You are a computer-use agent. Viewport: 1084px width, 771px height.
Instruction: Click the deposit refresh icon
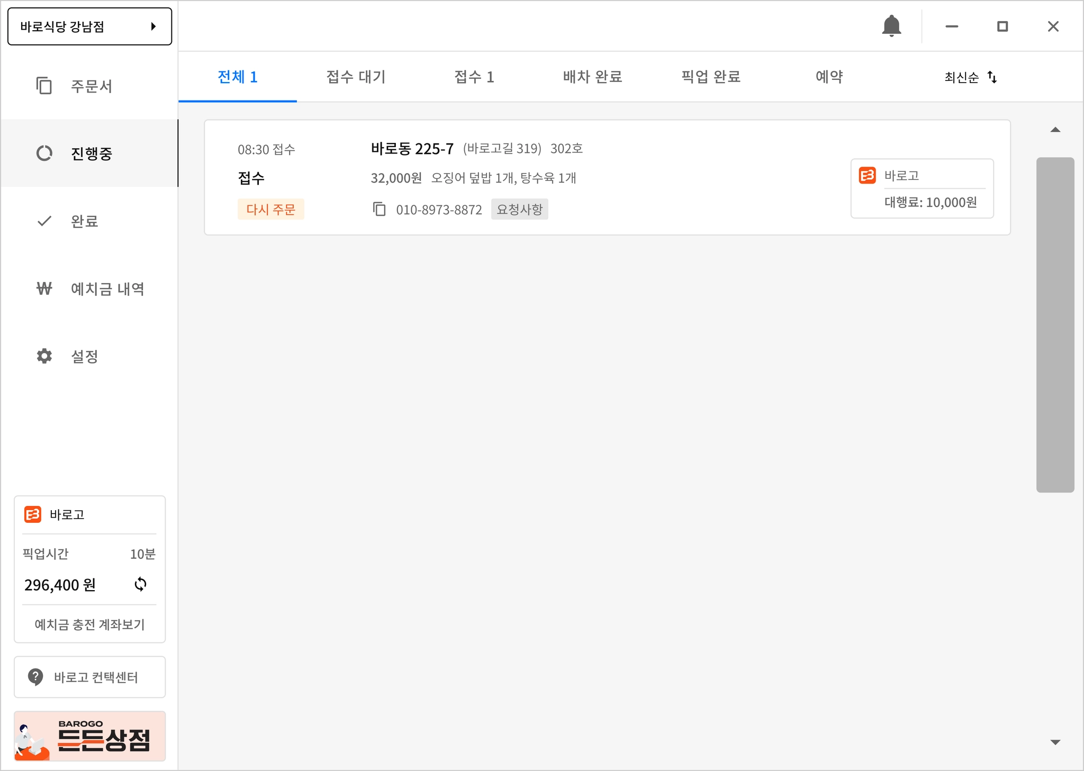pos(140,584)
